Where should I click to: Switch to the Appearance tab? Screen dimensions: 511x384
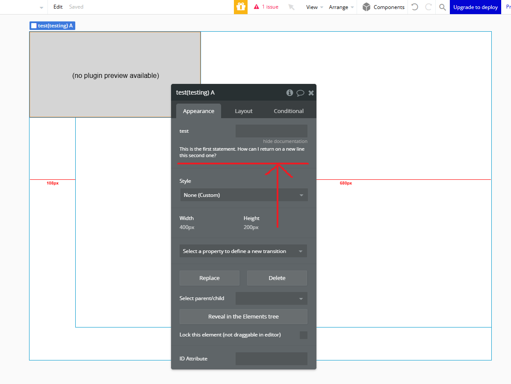(198, 111)
